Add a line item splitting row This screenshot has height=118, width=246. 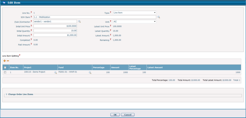(x=4, y=61)
